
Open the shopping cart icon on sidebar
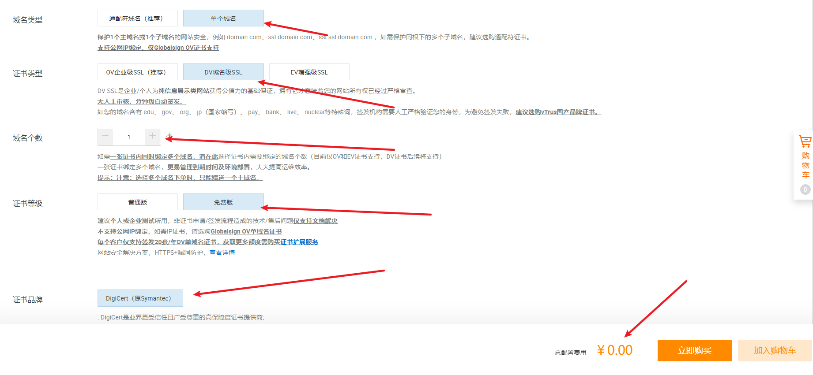click(x=805, y=141)
